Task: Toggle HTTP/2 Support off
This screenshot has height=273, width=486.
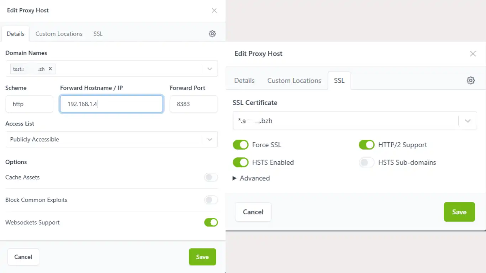Action: tap(366, 145)
